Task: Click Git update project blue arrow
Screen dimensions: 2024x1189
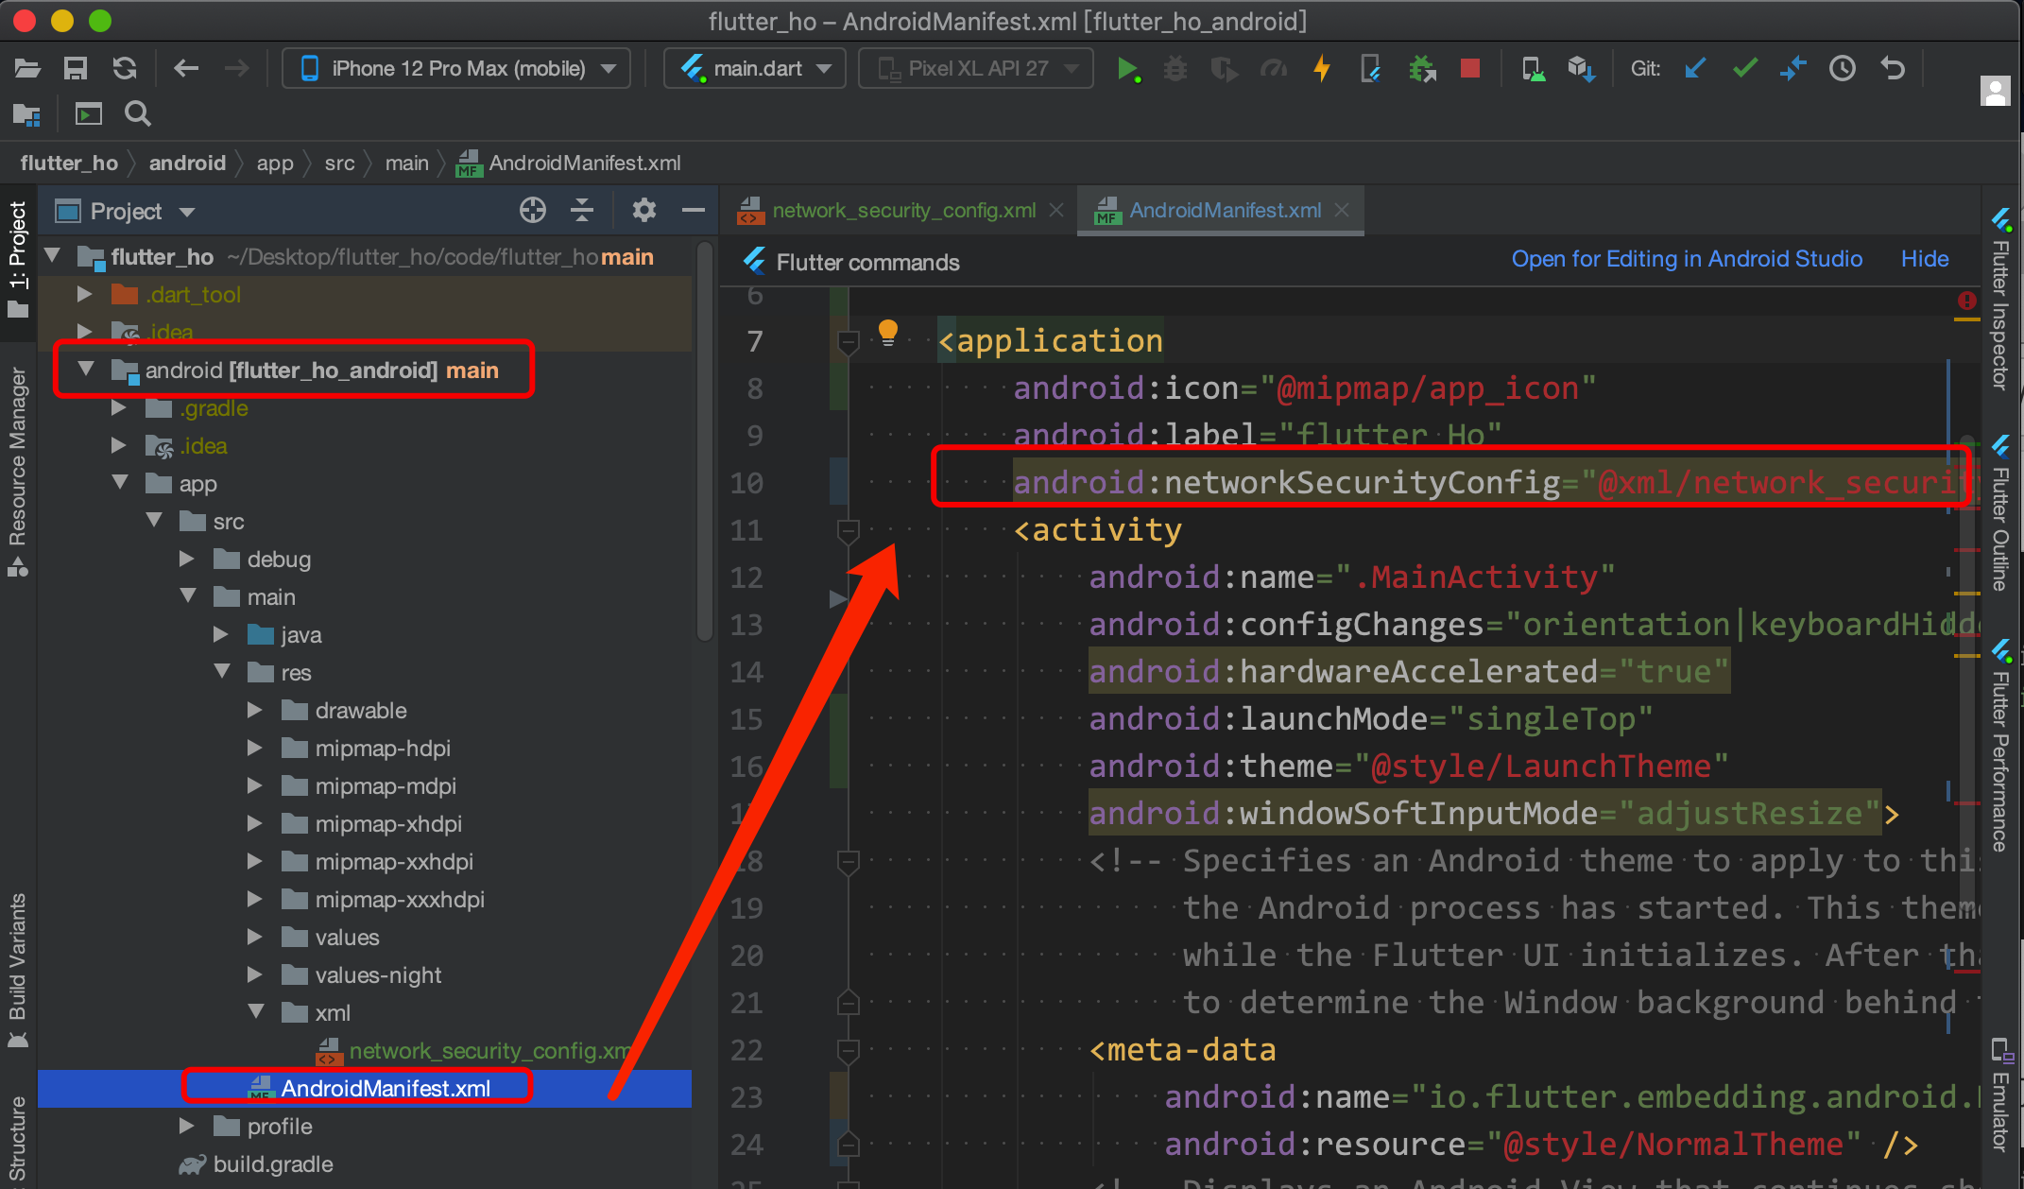Action: pyautogui.click(x=1695, y=68)
